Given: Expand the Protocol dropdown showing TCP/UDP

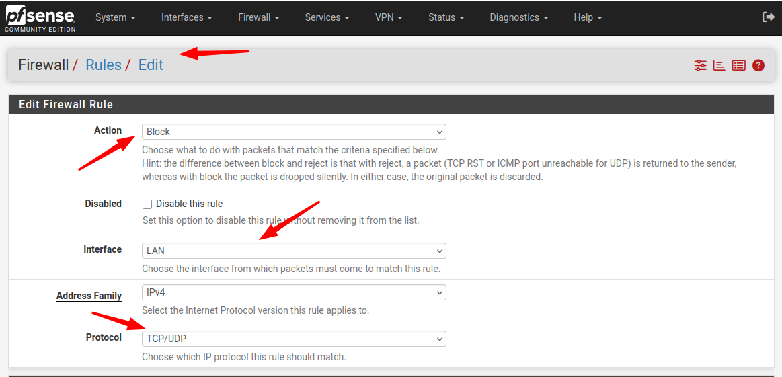Looking at the screenshot, I should (294, 339).
